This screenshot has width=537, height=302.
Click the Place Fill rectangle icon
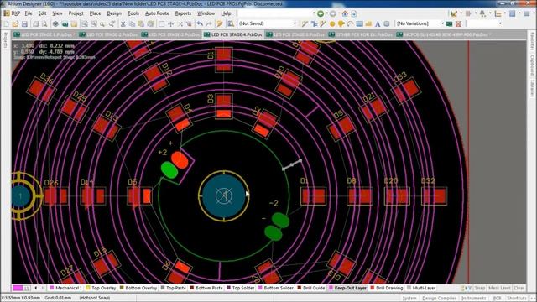click(x=359, y=24)
